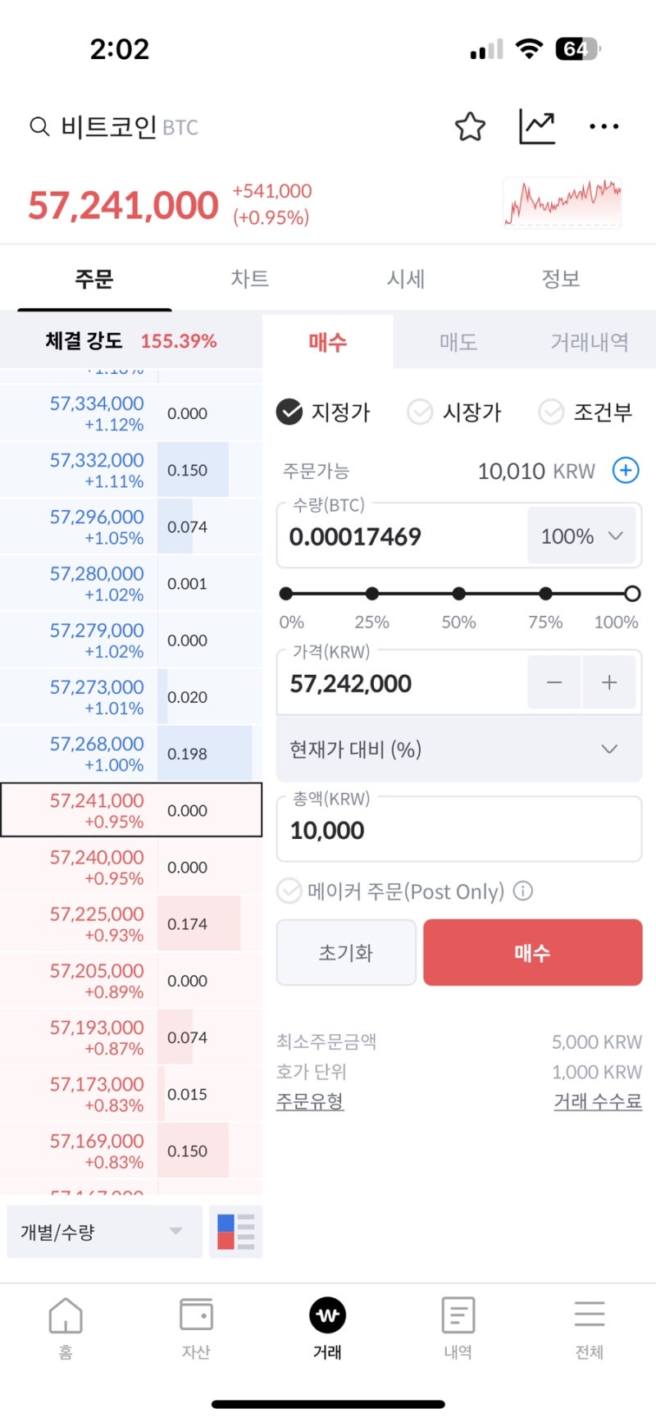The width and height of the screenshot is (656, 1422).
Task: Open the more options three-dot menu
Action: [x=604, y=126]
